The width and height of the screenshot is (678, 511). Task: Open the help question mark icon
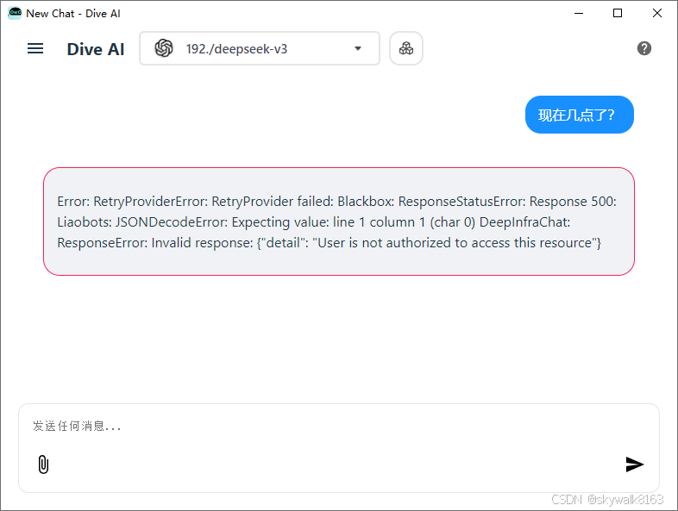643,48
